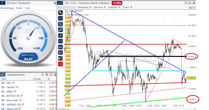Sort by the Wert column header
Screen dimensions: 209x110
[4, 79]
